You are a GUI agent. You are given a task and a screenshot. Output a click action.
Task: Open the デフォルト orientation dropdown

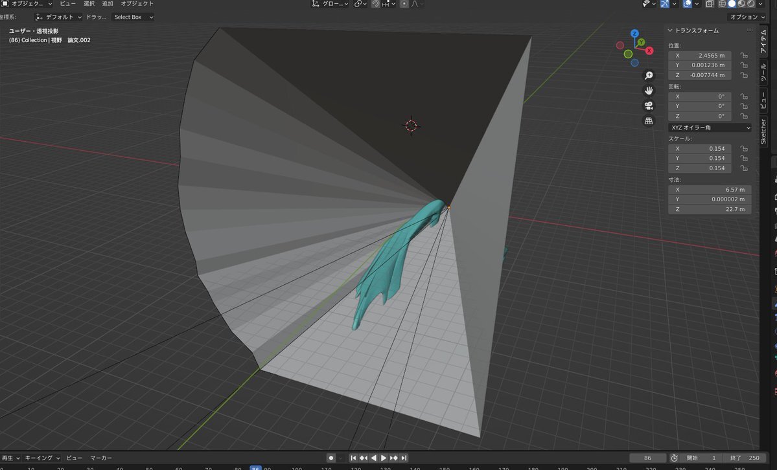(x=58, y=17)
